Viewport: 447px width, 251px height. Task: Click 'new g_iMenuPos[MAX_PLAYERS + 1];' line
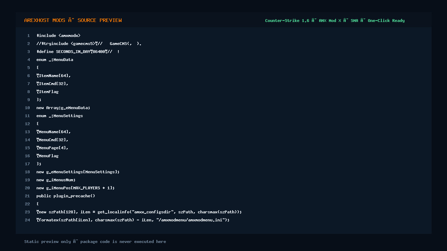75,188
